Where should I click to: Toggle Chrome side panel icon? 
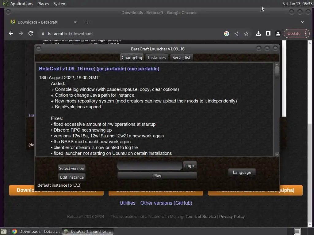(268, 34)
